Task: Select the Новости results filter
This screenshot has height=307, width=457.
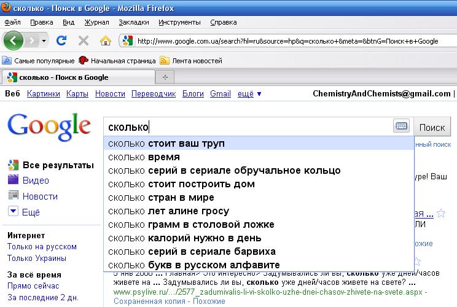Action: [40, 196]
